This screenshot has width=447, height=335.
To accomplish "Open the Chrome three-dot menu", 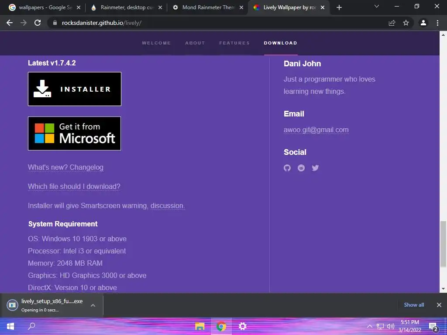I will click(437, 23).
